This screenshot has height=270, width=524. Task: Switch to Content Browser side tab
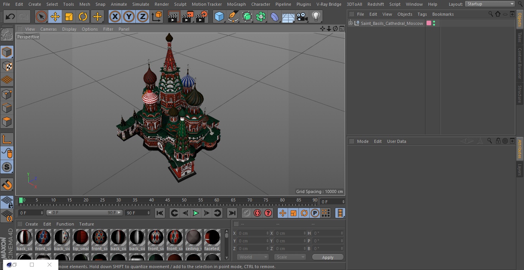(x=520, y=63)
